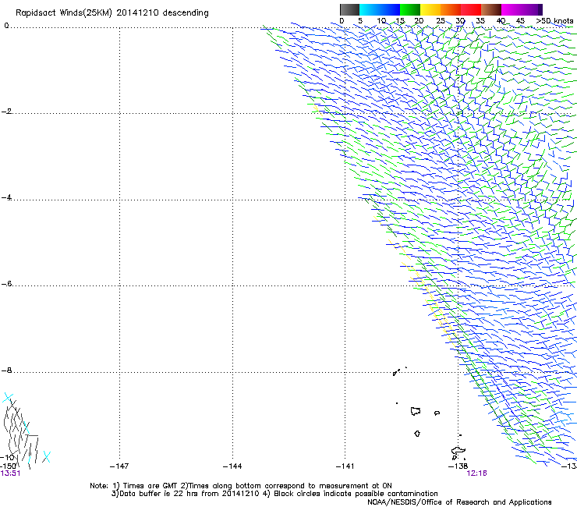
Task: Click the orange 25-30 knots color swatch
Action: tap(451, 9)
